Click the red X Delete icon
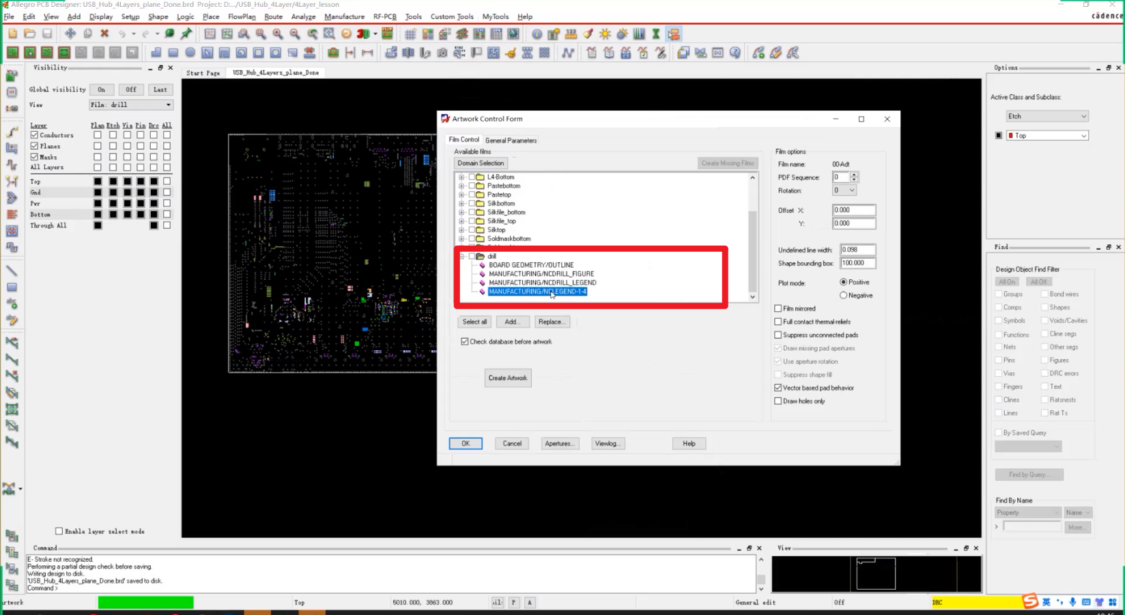The height and width of the screenshot is (615, 1125). (x=104, y=33)
